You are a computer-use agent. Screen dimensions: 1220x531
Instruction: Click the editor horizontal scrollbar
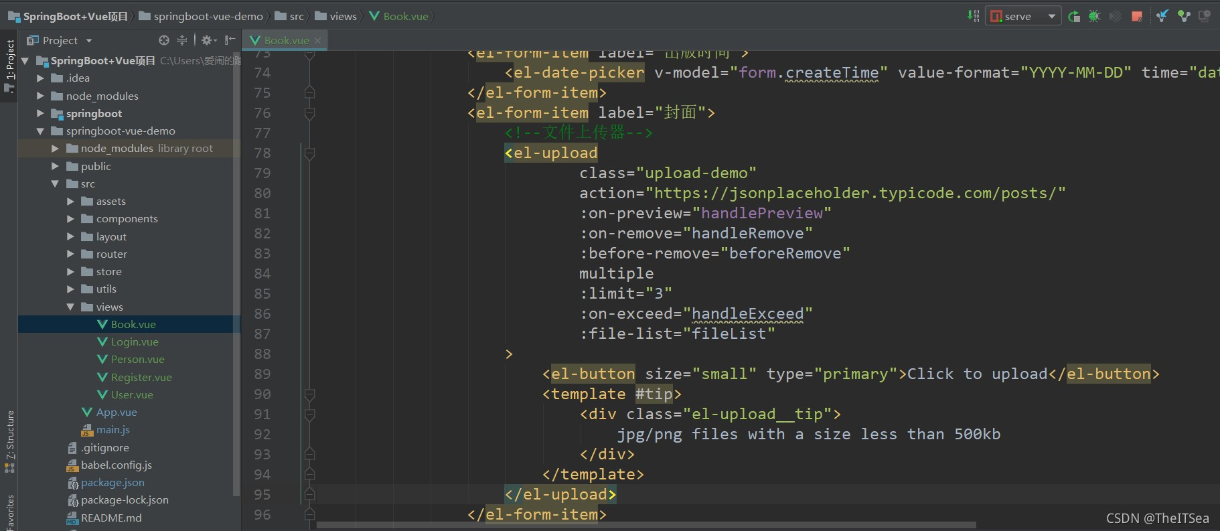[646, 526]
